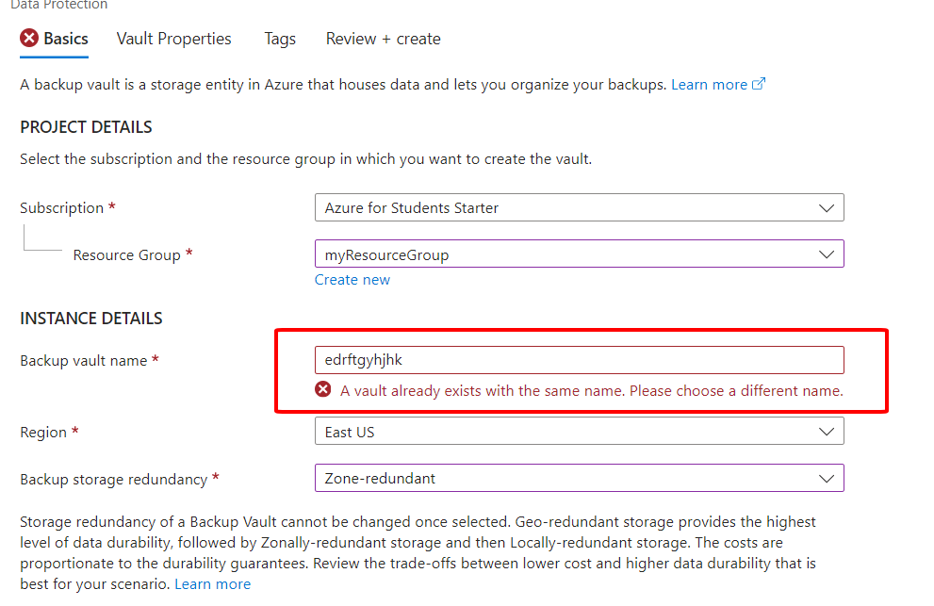The height and width of the screenshot is (606, 934).
Task: Go to the Review + create tab
Action: coord(383,39)
